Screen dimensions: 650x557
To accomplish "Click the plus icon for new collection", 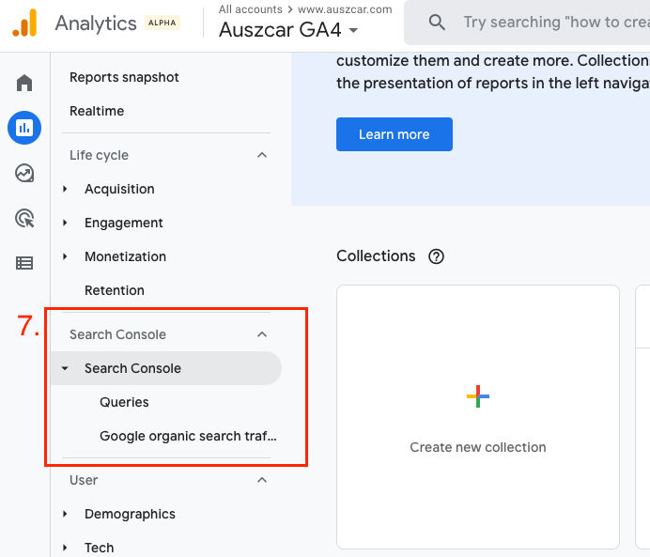I will 478,396.
